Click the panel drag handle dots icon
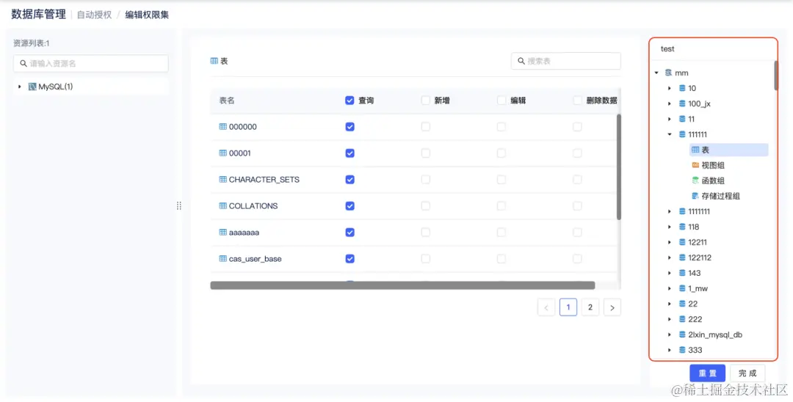793x402 pixels. click(x=178, y=205)
